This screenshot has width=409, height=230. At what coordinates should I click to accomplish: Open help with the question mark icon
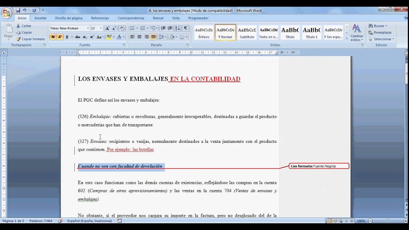point(405,18)
